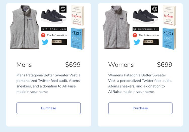Click the Atoms sneakers image in Mens card
Image resolution: width=189 pixels, height=132 pixels.
click(54, 17)
